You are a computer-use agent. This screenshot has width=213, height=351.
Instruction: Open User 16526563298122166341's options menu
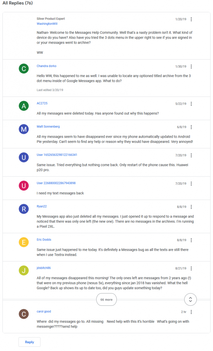click(191, 155)
